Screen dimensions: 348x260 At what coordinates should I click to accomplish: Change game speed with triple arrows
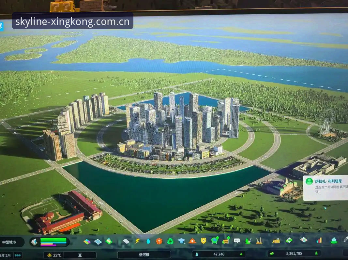[18, 255]
